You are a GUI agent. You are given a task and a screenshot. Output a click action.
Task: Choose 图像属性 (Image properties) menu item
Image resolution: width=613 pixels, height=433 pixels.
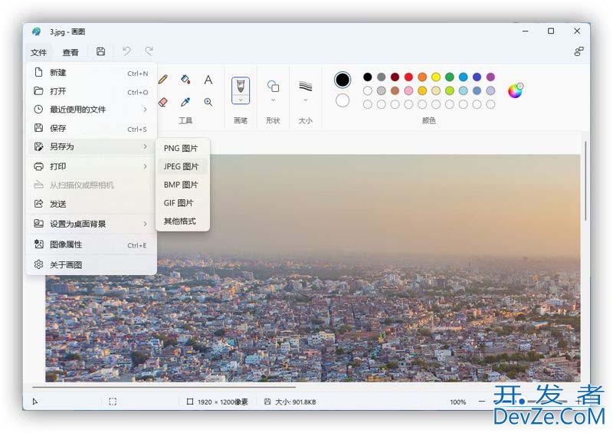91,244
